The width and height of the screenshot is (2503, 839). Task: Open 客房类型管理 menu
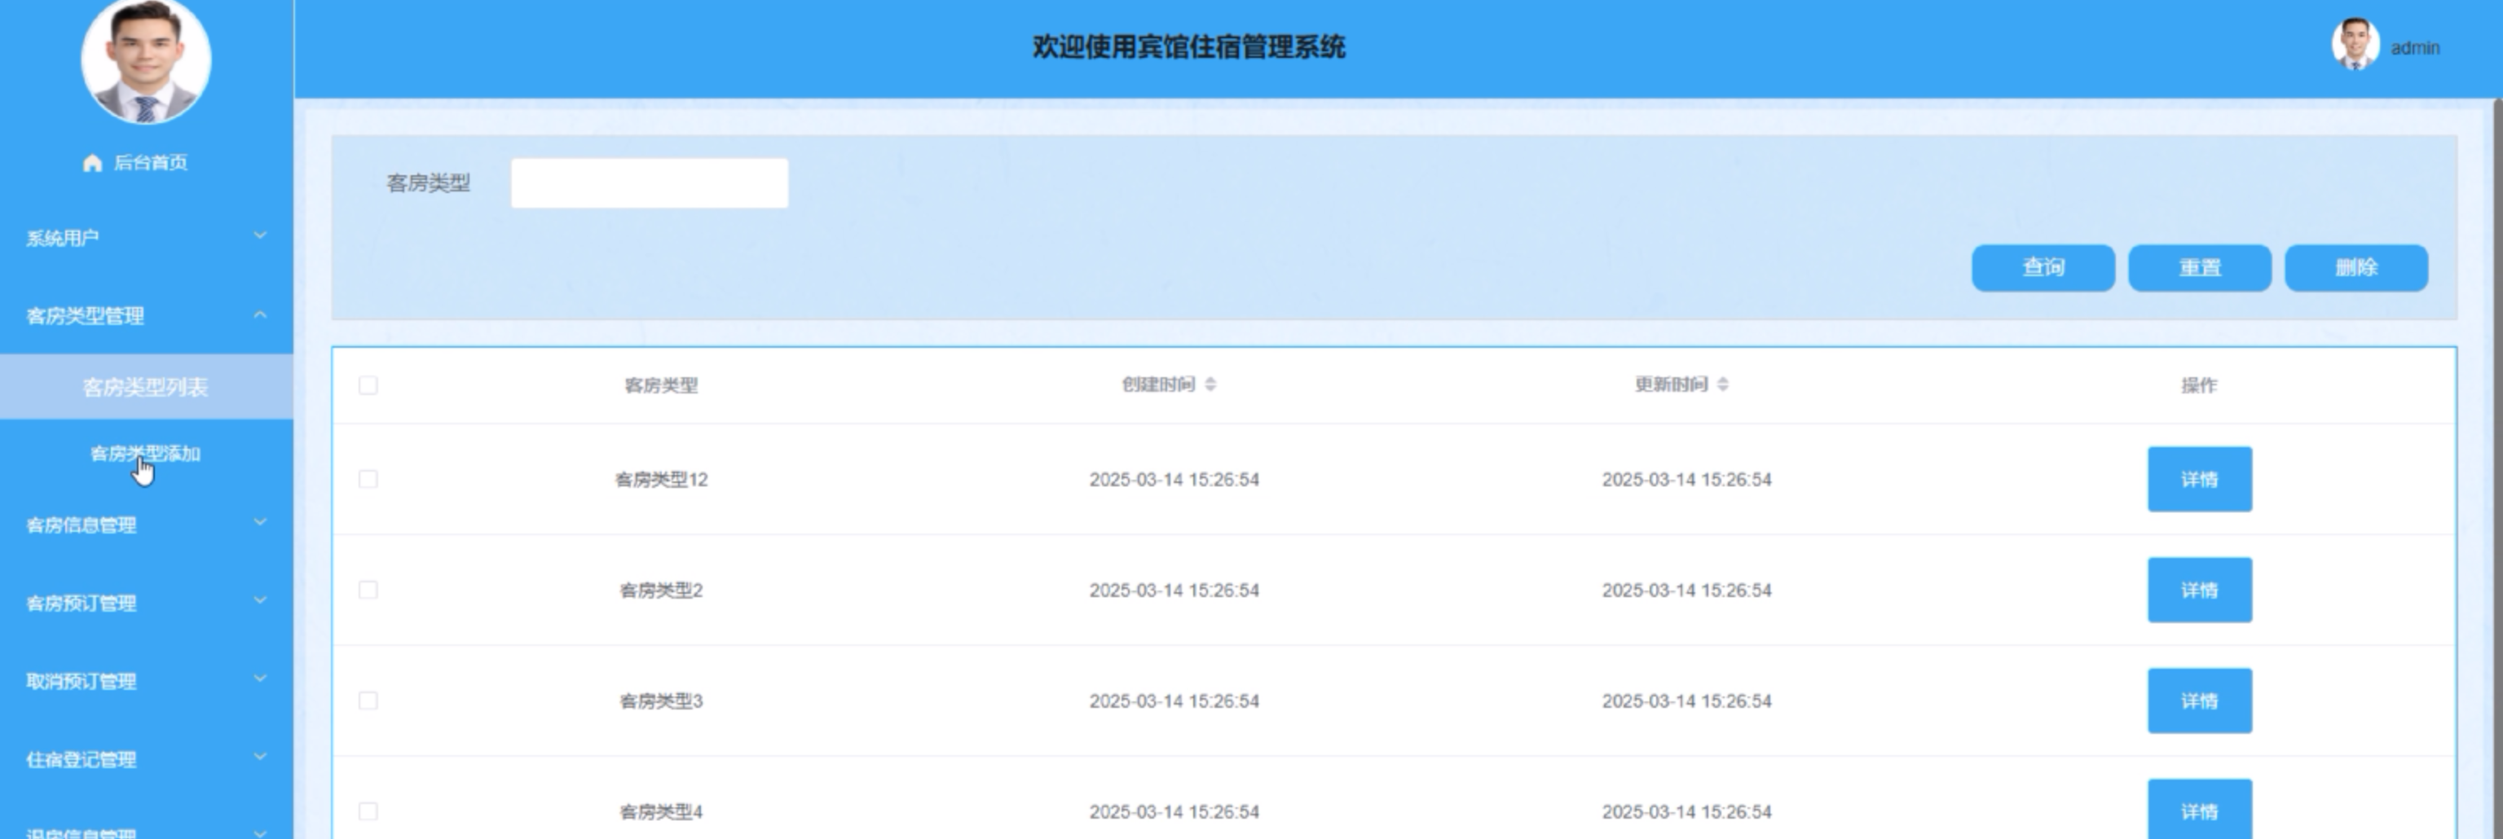coord(146,315)
